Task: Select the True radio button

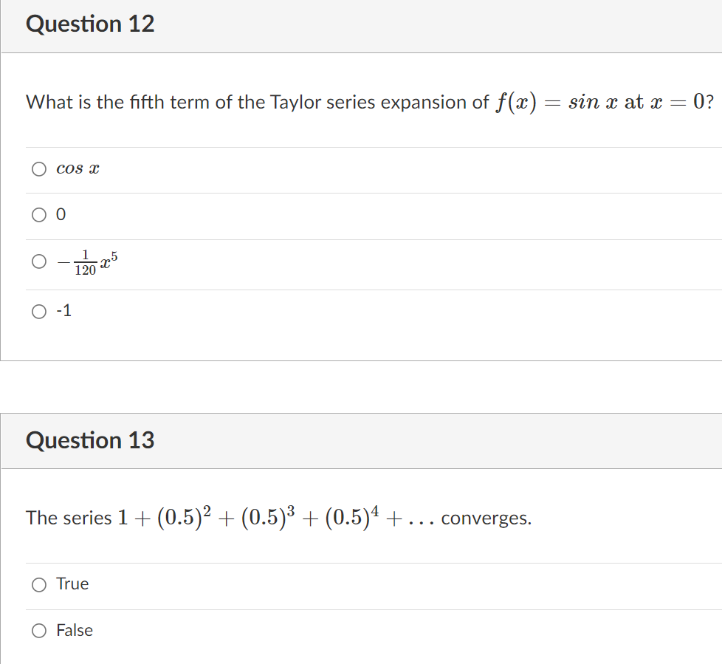Action: (39, 585)
